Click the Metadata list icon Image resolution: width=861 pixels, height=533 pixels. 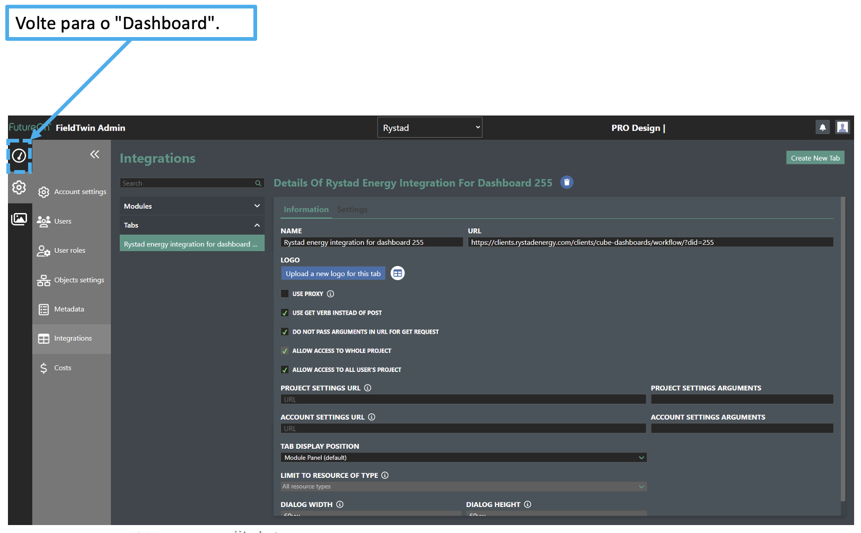[43, 309]
